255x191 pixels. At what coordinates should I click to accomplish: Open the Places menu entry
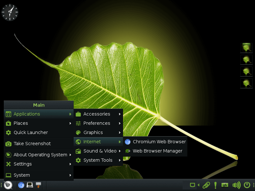39,123
